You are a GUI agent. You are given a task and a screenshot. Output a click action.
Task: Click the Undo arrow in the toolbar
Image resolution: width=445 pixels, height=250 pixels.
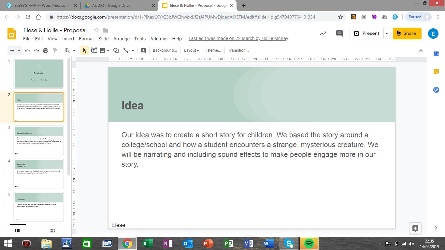point(27,50)
